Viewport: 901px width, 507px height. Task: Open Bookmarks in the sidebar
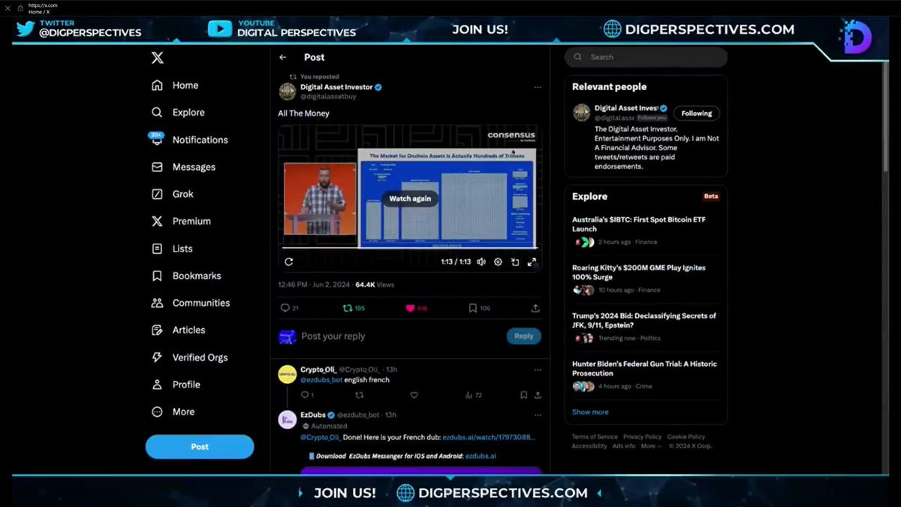[186, 276]
